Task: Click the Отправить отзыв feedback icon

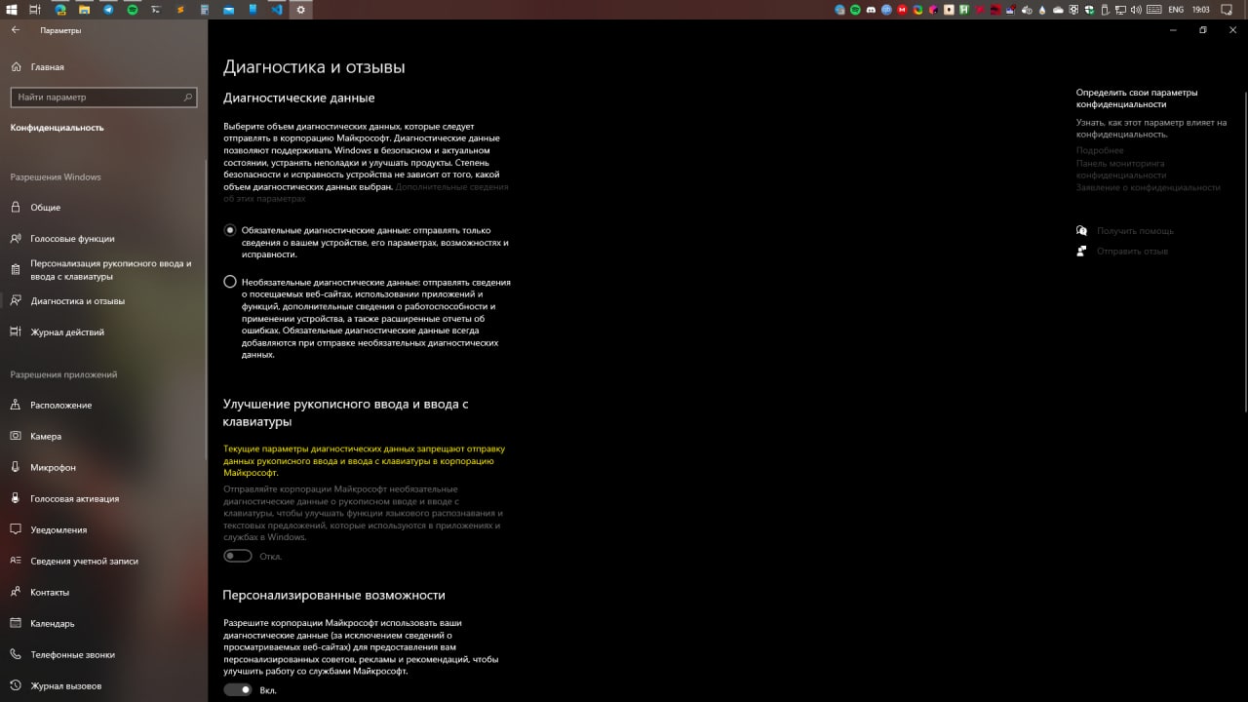Action: pyautogui.click(x=1081, y=252)
